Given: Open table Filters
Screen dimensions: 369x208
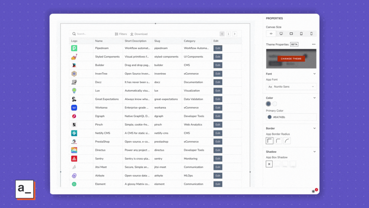Looking at the screenshot, I should pos(121,34).
